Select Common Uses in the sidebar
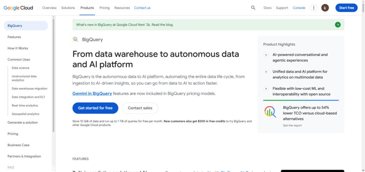 (x=19, y=60)
